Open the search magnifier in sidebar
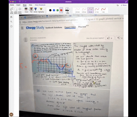 [x=11, y=22]
